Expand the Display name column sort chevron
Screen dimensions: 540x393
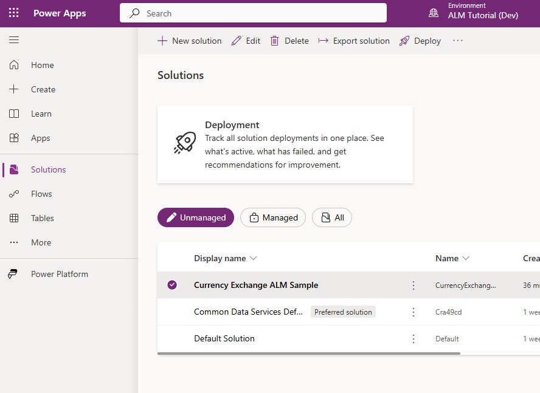click(x=253, y=258)
